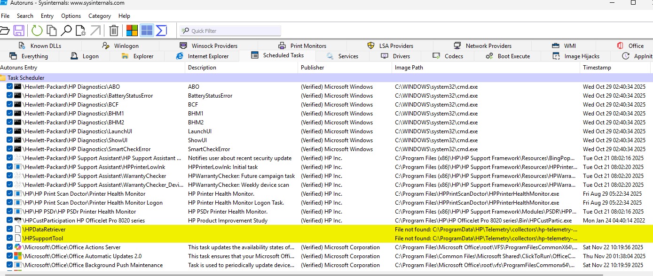Viewport: 653px width, 276px height.
Task: Copy the selected entry
Action: 52,30
